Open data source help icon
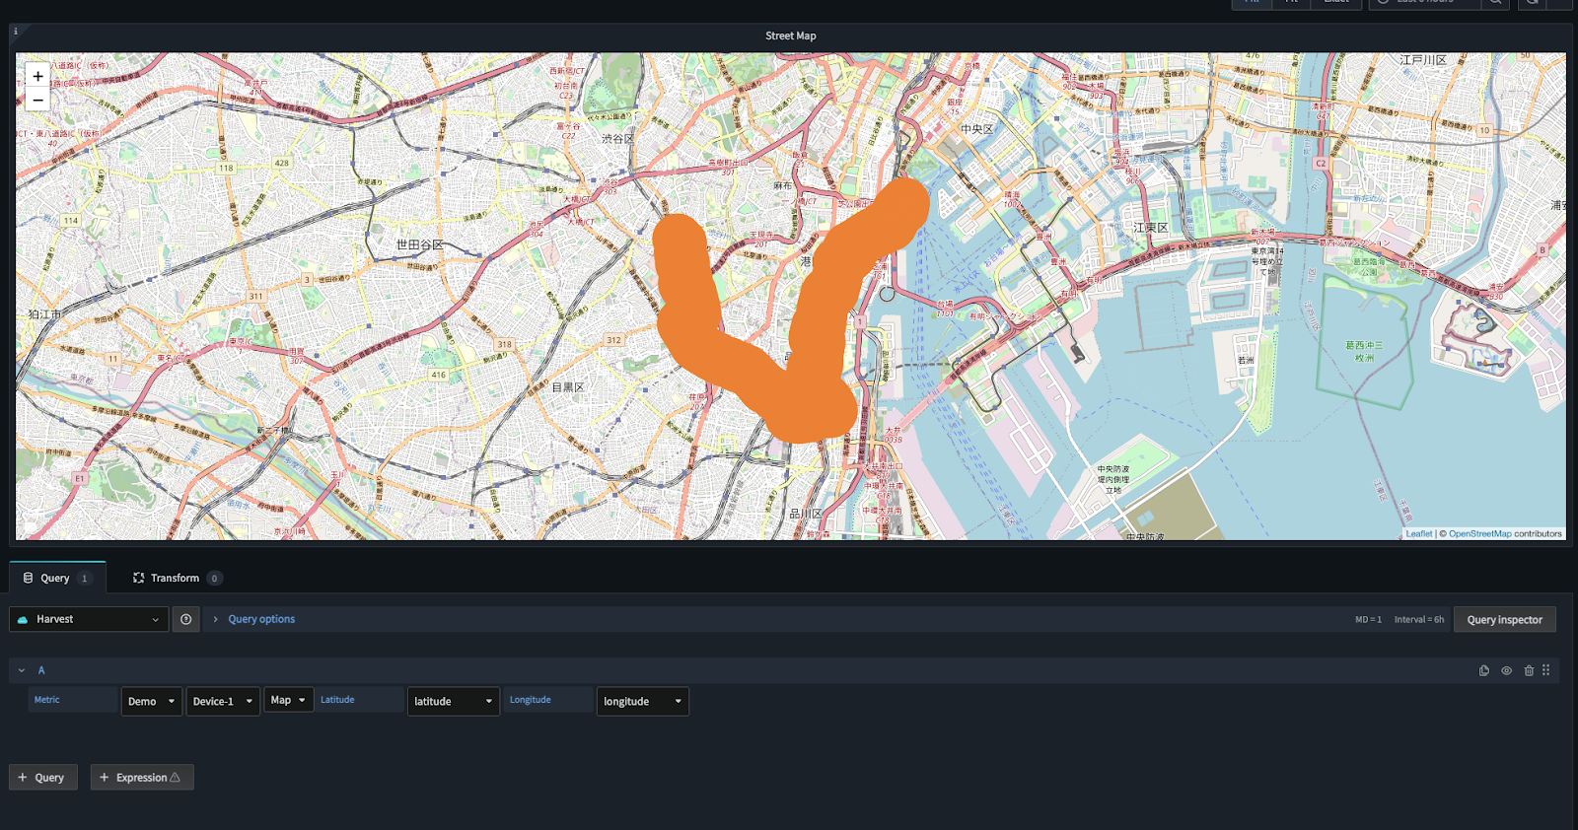The height and width of the screenshot is (830, 1578). (x=185, y=619)
